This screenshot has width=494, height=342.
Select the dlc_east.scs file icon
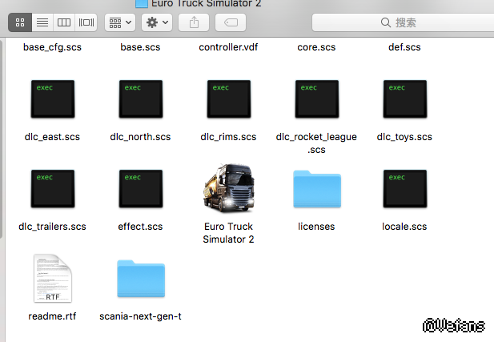pos(52,100)
